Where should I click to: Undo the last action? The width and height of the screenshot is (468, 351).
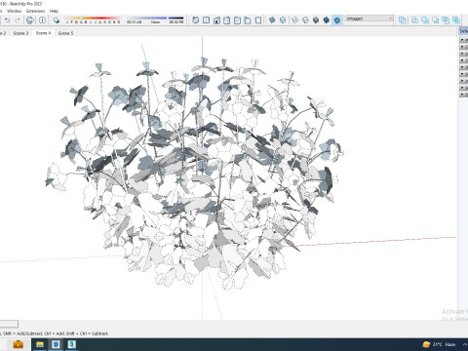click(7, 20)
